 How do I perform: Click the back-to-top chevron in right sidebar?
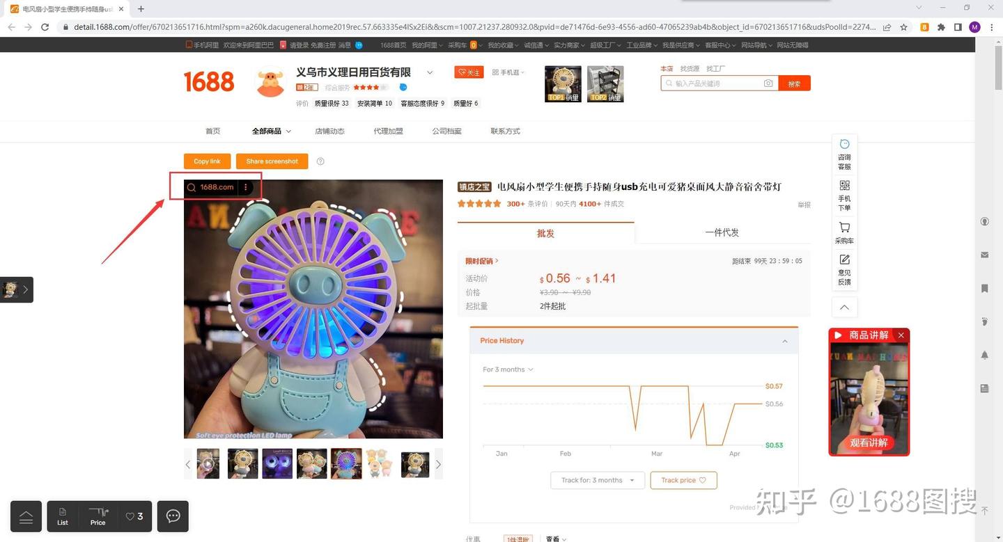pyautogui.click(x=843, y=307)
